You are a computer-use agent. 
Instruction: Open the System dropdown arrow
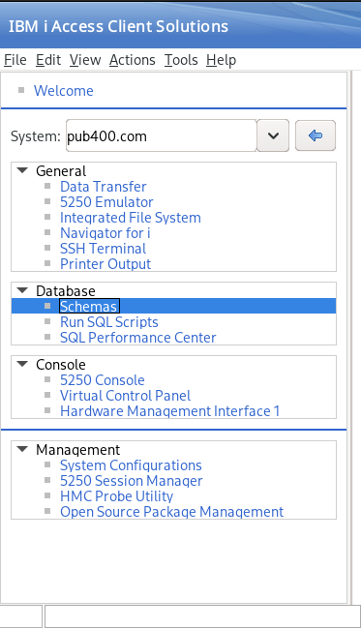pos(273,135)
